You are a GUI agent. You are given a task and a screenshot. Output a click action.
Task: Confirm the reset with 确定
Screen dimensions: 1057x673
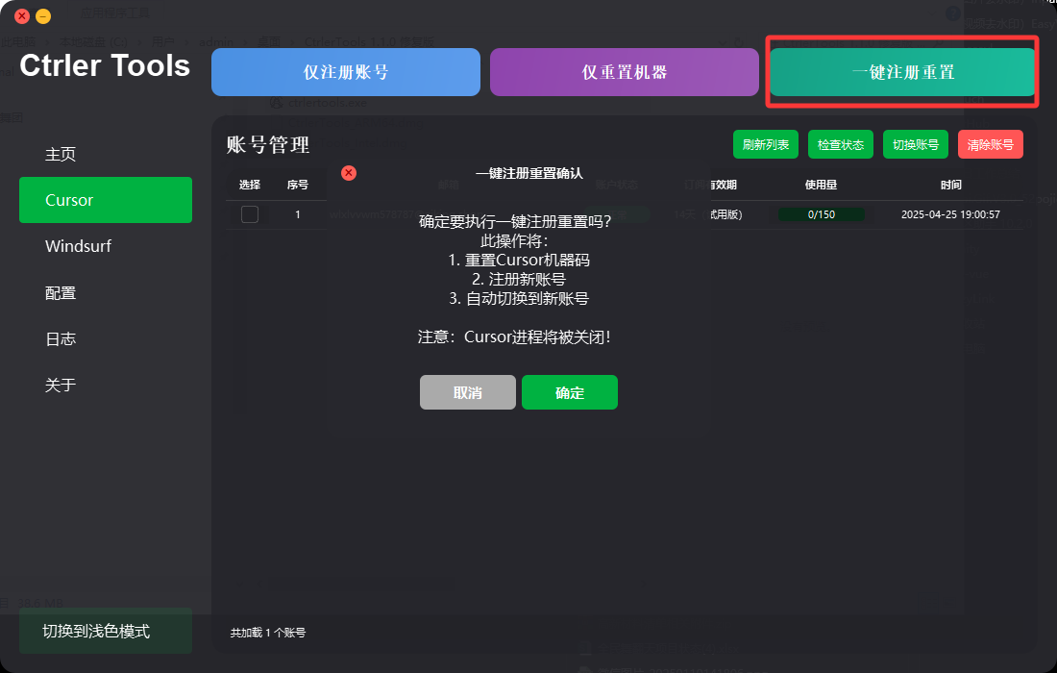click(570, 392)
